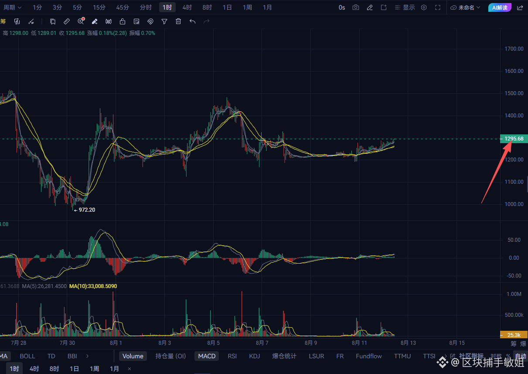Open the hexagon chart settings icon
The image size is (528, 374).
[424, 7]
